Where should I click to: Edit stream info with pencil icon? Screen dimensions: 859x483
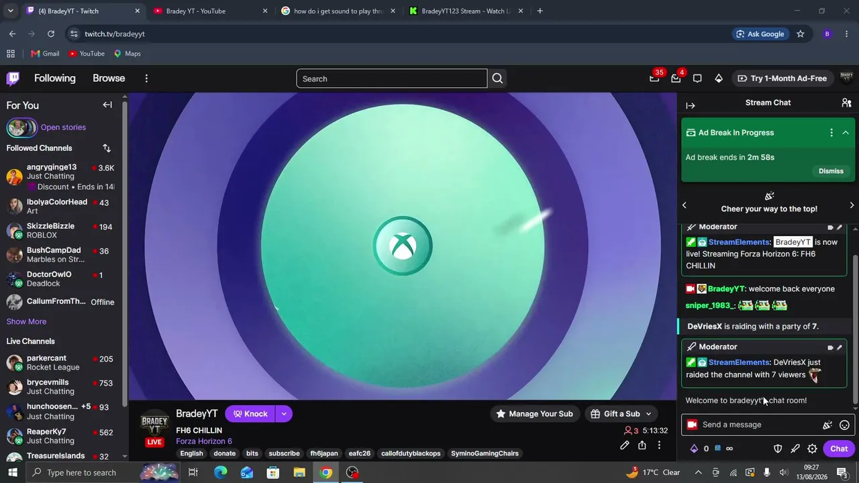coord(625,445)
